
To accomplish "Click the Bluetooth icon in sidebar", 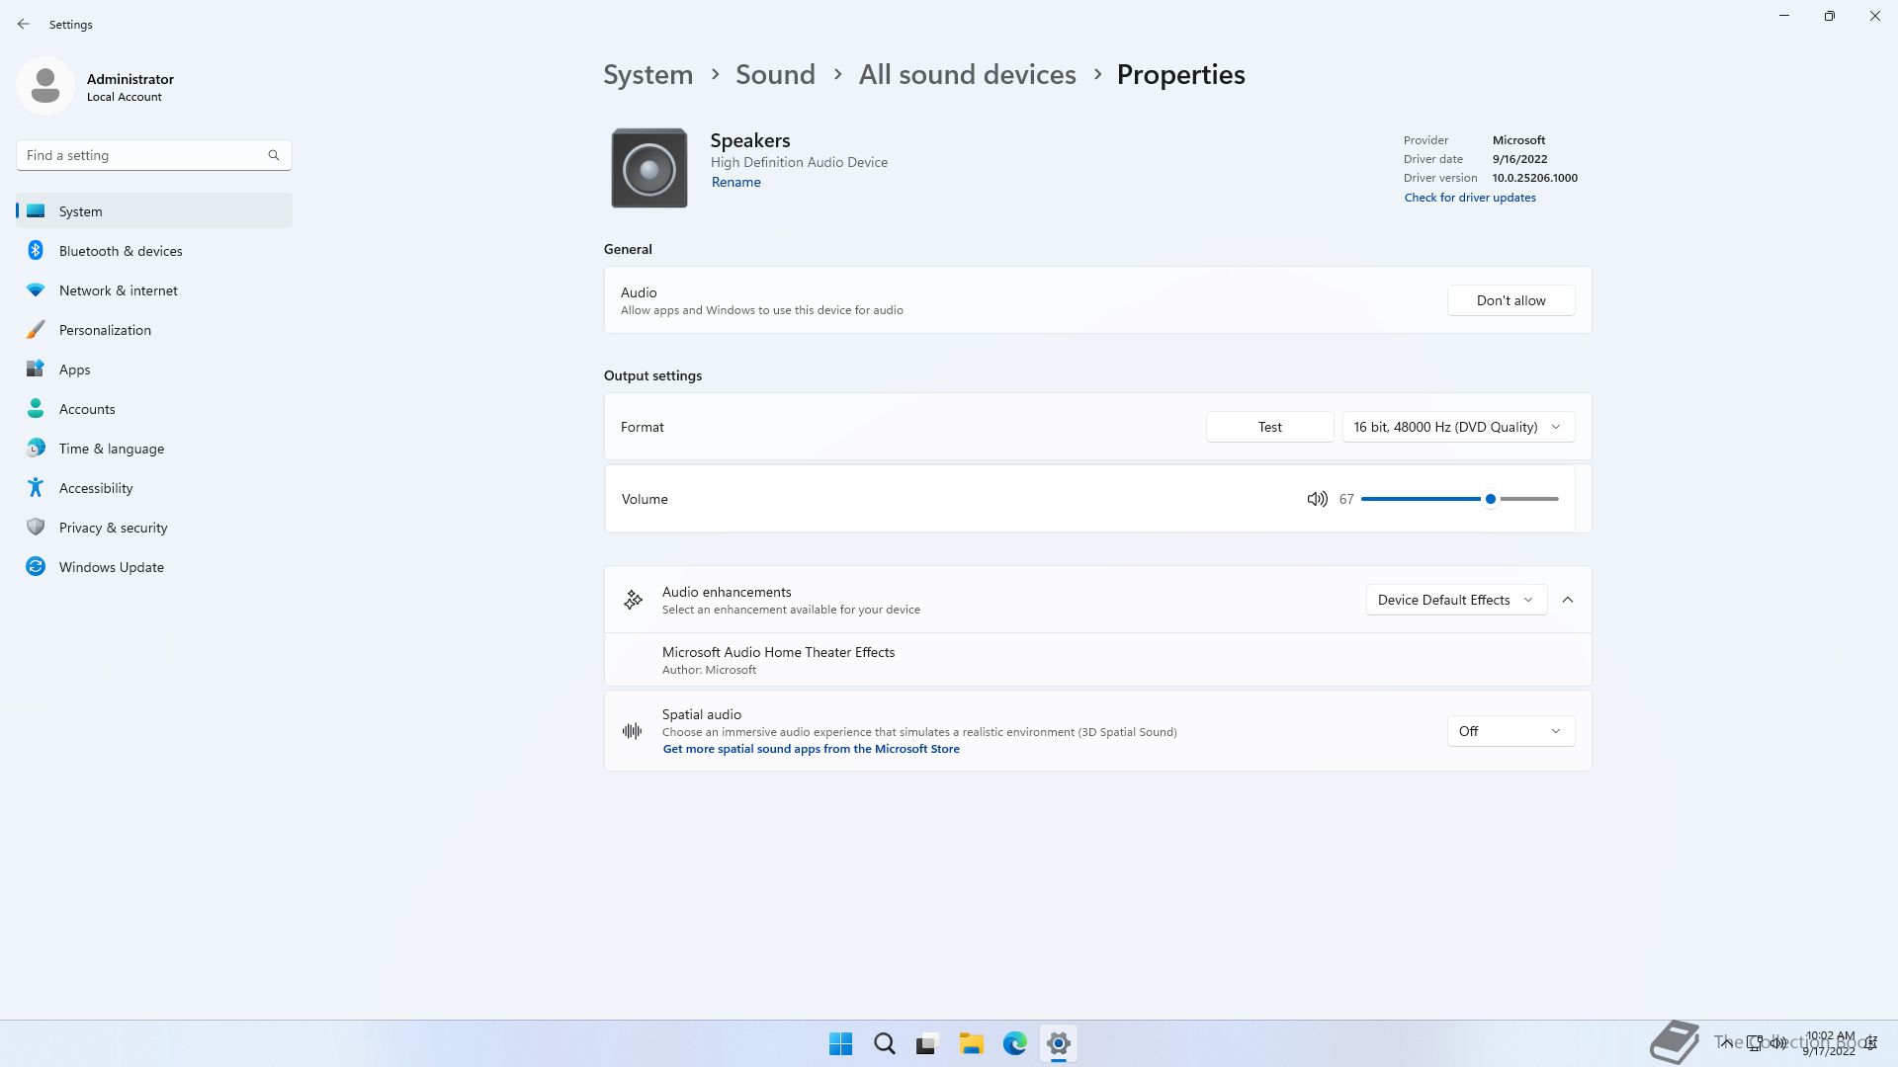I will click(x=36, y=251).
